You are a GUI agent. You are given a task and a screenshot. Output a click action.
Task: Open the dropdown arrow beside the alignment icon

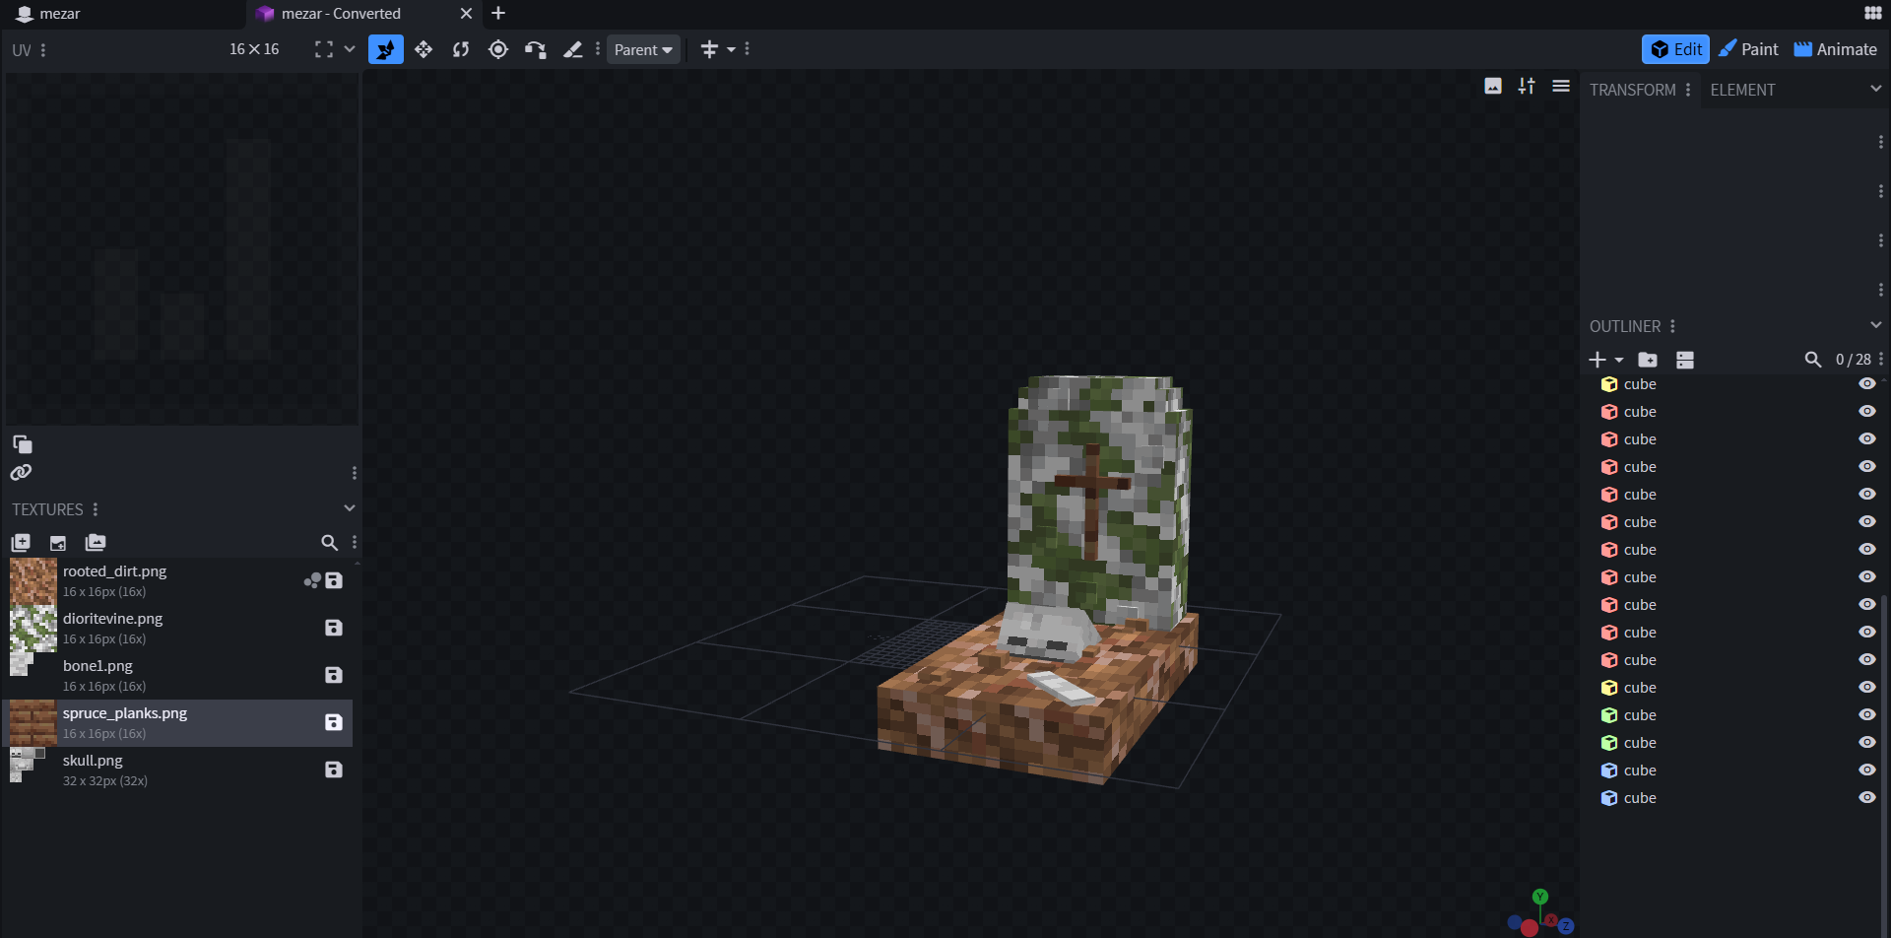click(731, 49)
